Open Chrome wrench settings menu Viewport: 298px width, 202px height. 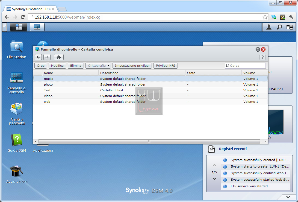point(291,17)
